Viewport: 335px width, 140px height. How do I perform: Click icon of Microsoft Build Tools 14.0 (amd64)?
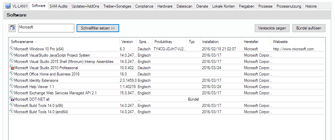[x=12, y=112]
